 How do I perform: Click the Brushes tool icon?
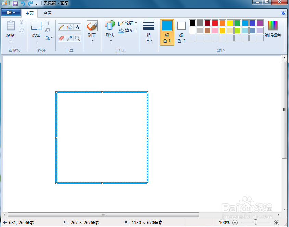click(92, 26)
